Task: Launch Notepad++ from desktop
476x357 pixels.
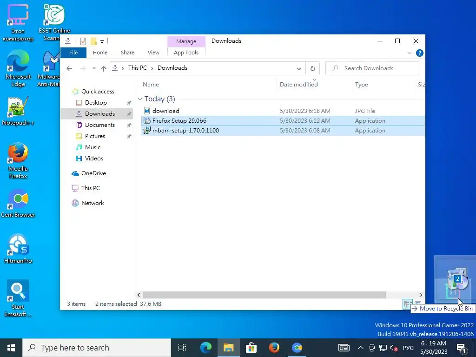Action: 18,111
